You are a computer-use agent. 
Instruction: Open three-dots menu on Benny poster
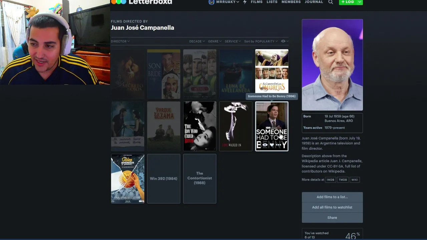[x=279, y=145]
